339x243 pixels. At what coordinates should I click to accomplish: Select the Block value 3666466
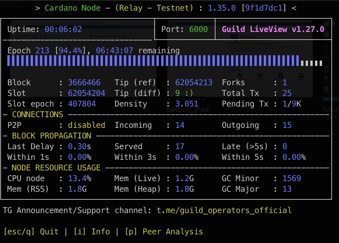pyautogui.click(x=84, y=82)
